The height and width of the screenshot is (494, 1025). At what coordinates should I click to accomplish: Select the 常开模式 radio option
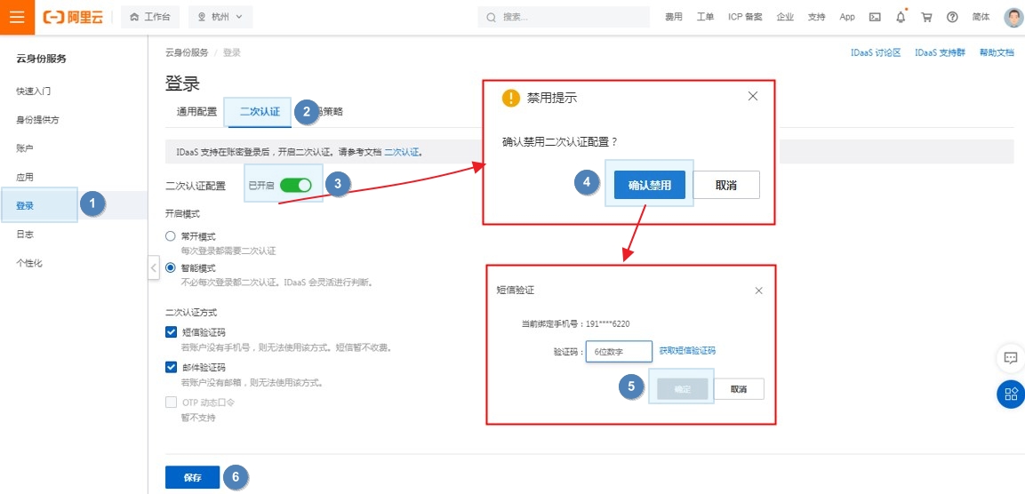(171, 236)
